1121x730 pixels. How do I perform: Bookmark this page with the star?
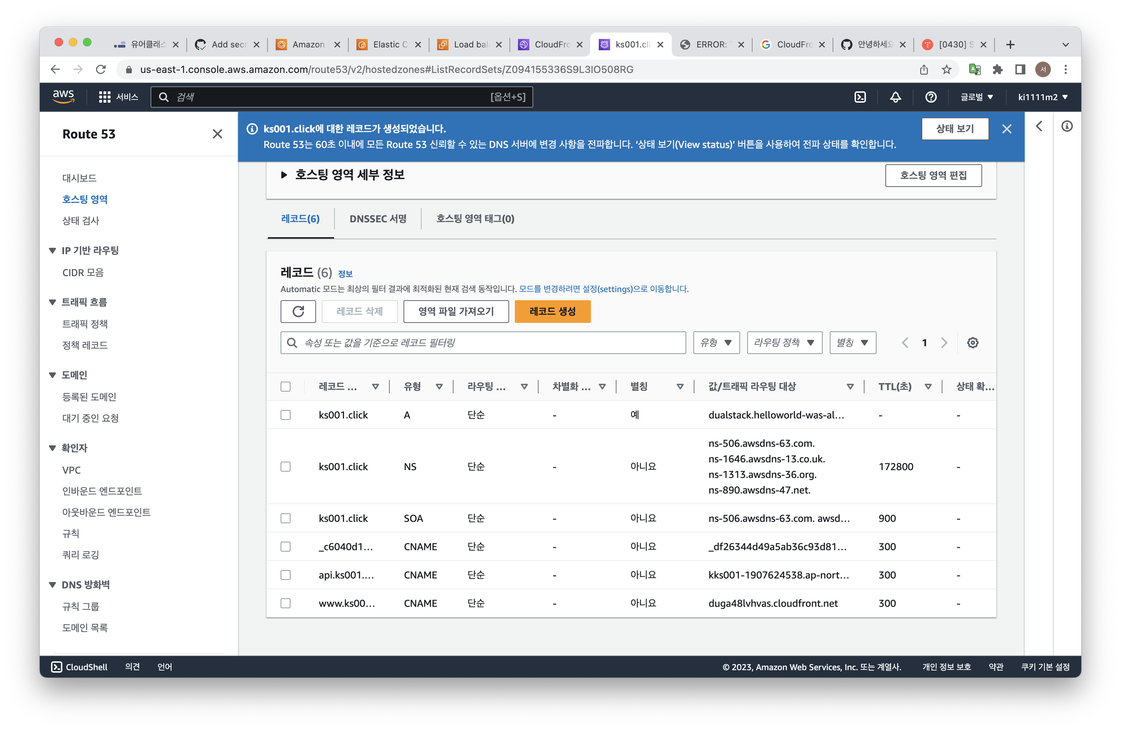pyautogui.click(x=947, y=70)
